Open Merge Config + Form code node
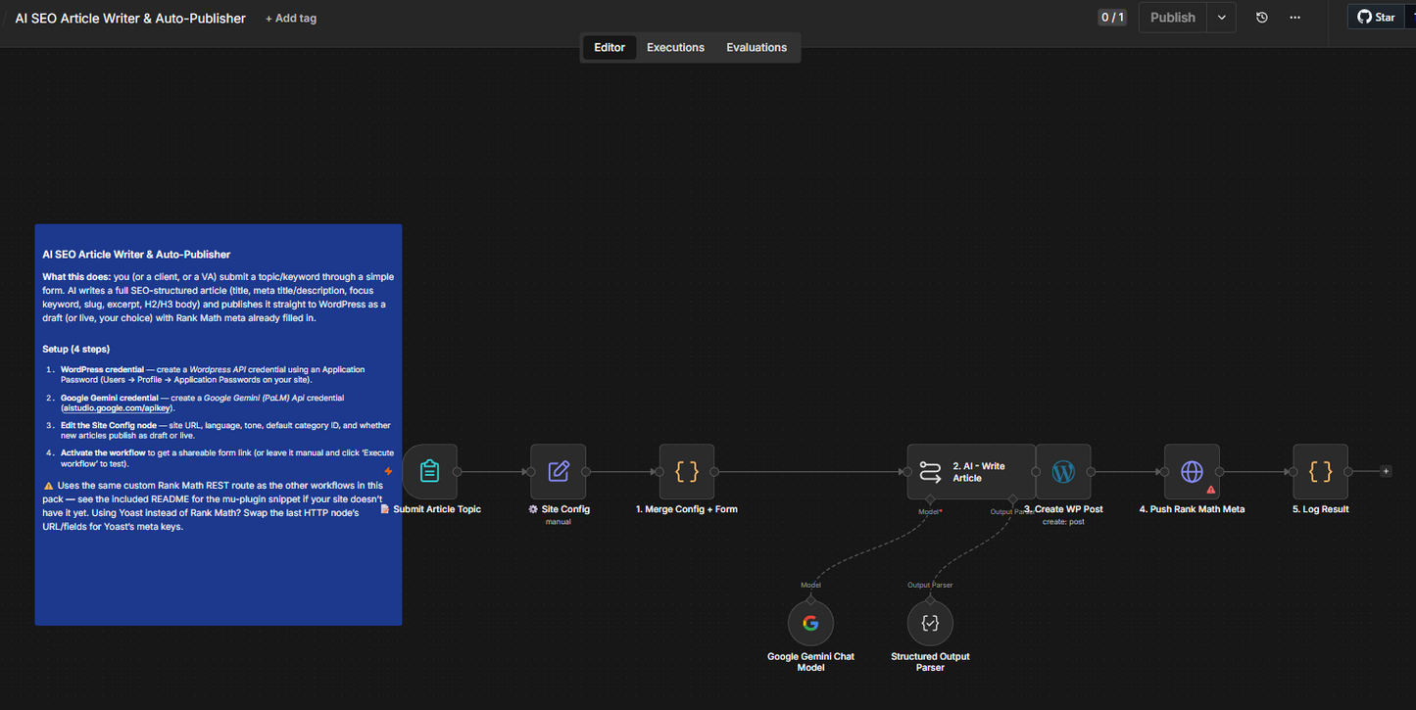Viewport: 1416px width, 710px height. [687, 472]
